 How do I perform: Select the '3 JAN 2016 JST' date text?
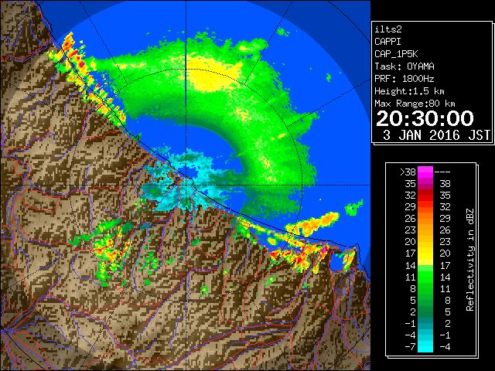pos(436,135)
